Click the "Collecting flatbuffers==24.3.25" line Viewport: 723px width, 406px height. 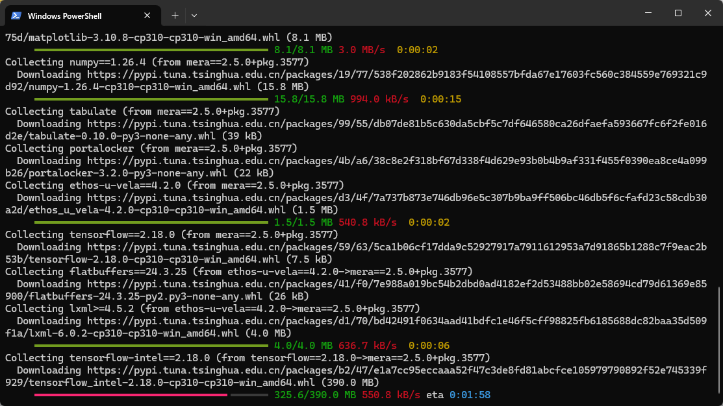point(239,272)
